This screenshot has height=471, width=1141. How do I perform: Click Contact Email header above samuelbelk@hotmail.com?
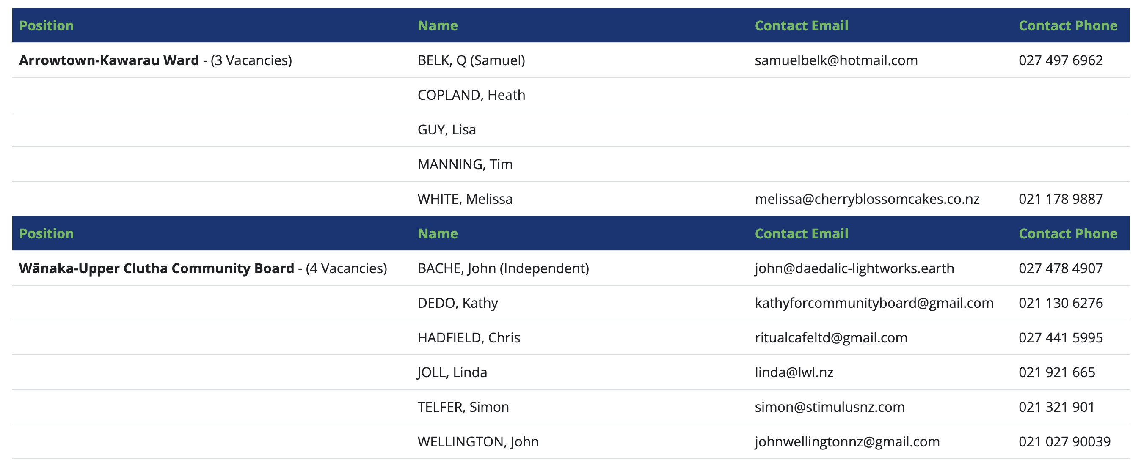(801, 26)
